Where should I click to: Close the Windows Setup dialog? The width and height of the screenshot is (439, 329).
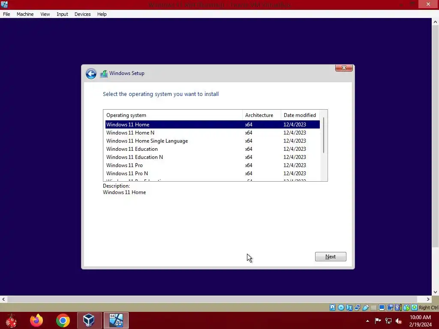coord(344,68)
